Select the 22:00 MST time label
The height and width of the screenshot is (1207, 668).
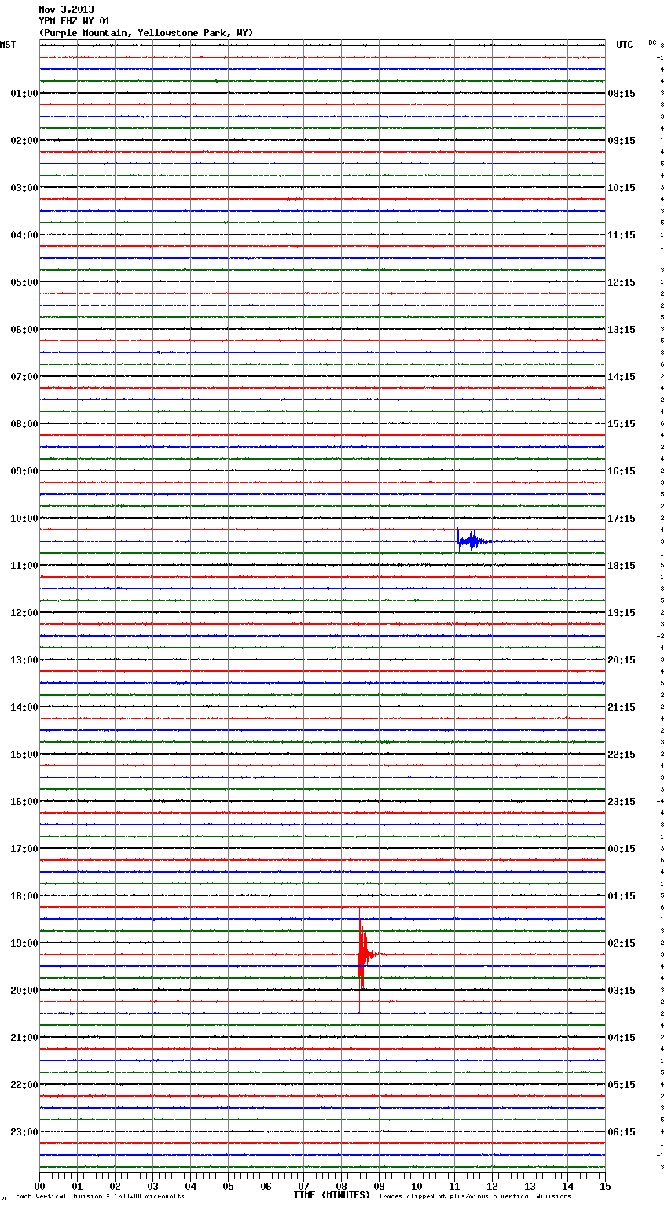[24, 1085]
